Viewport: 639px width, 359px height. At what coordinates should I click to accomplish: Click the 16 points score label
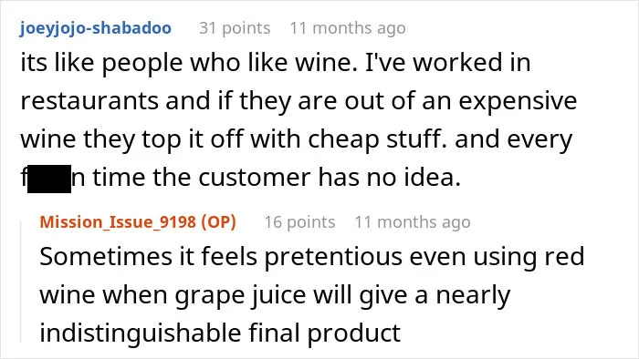click(300, 222)
